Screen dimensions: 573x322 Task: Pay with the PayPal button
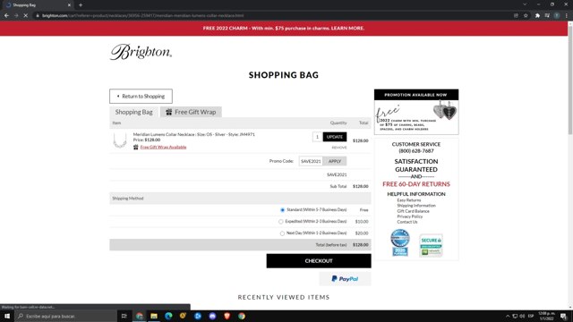pyautogui.click(x=345, y=279)
